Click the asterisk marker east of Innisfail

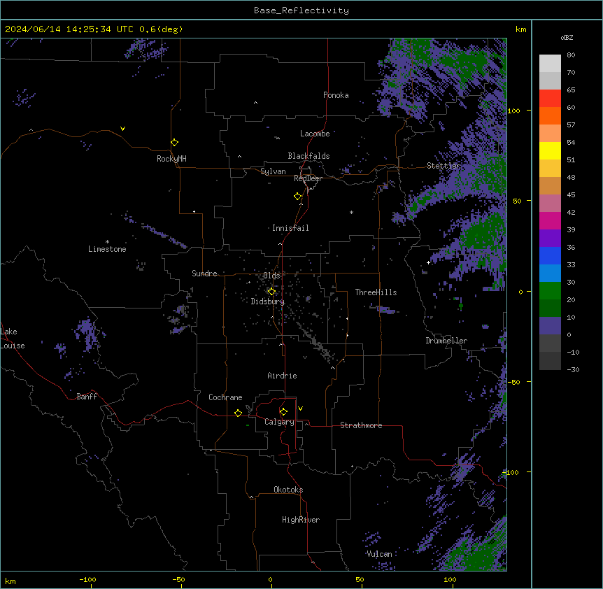point(351,212)
